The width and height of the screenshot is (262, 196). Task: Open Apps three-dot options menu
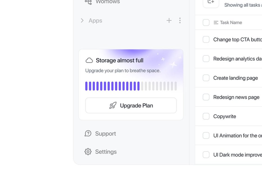tap(180, 20)
